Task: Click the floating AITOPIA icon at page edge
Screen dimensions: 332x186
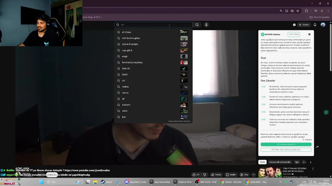Action: coord(326,112)
